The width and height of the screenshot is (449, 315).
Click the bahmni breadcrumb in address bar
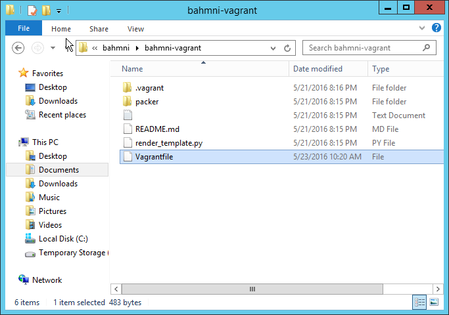pos(116,48)
